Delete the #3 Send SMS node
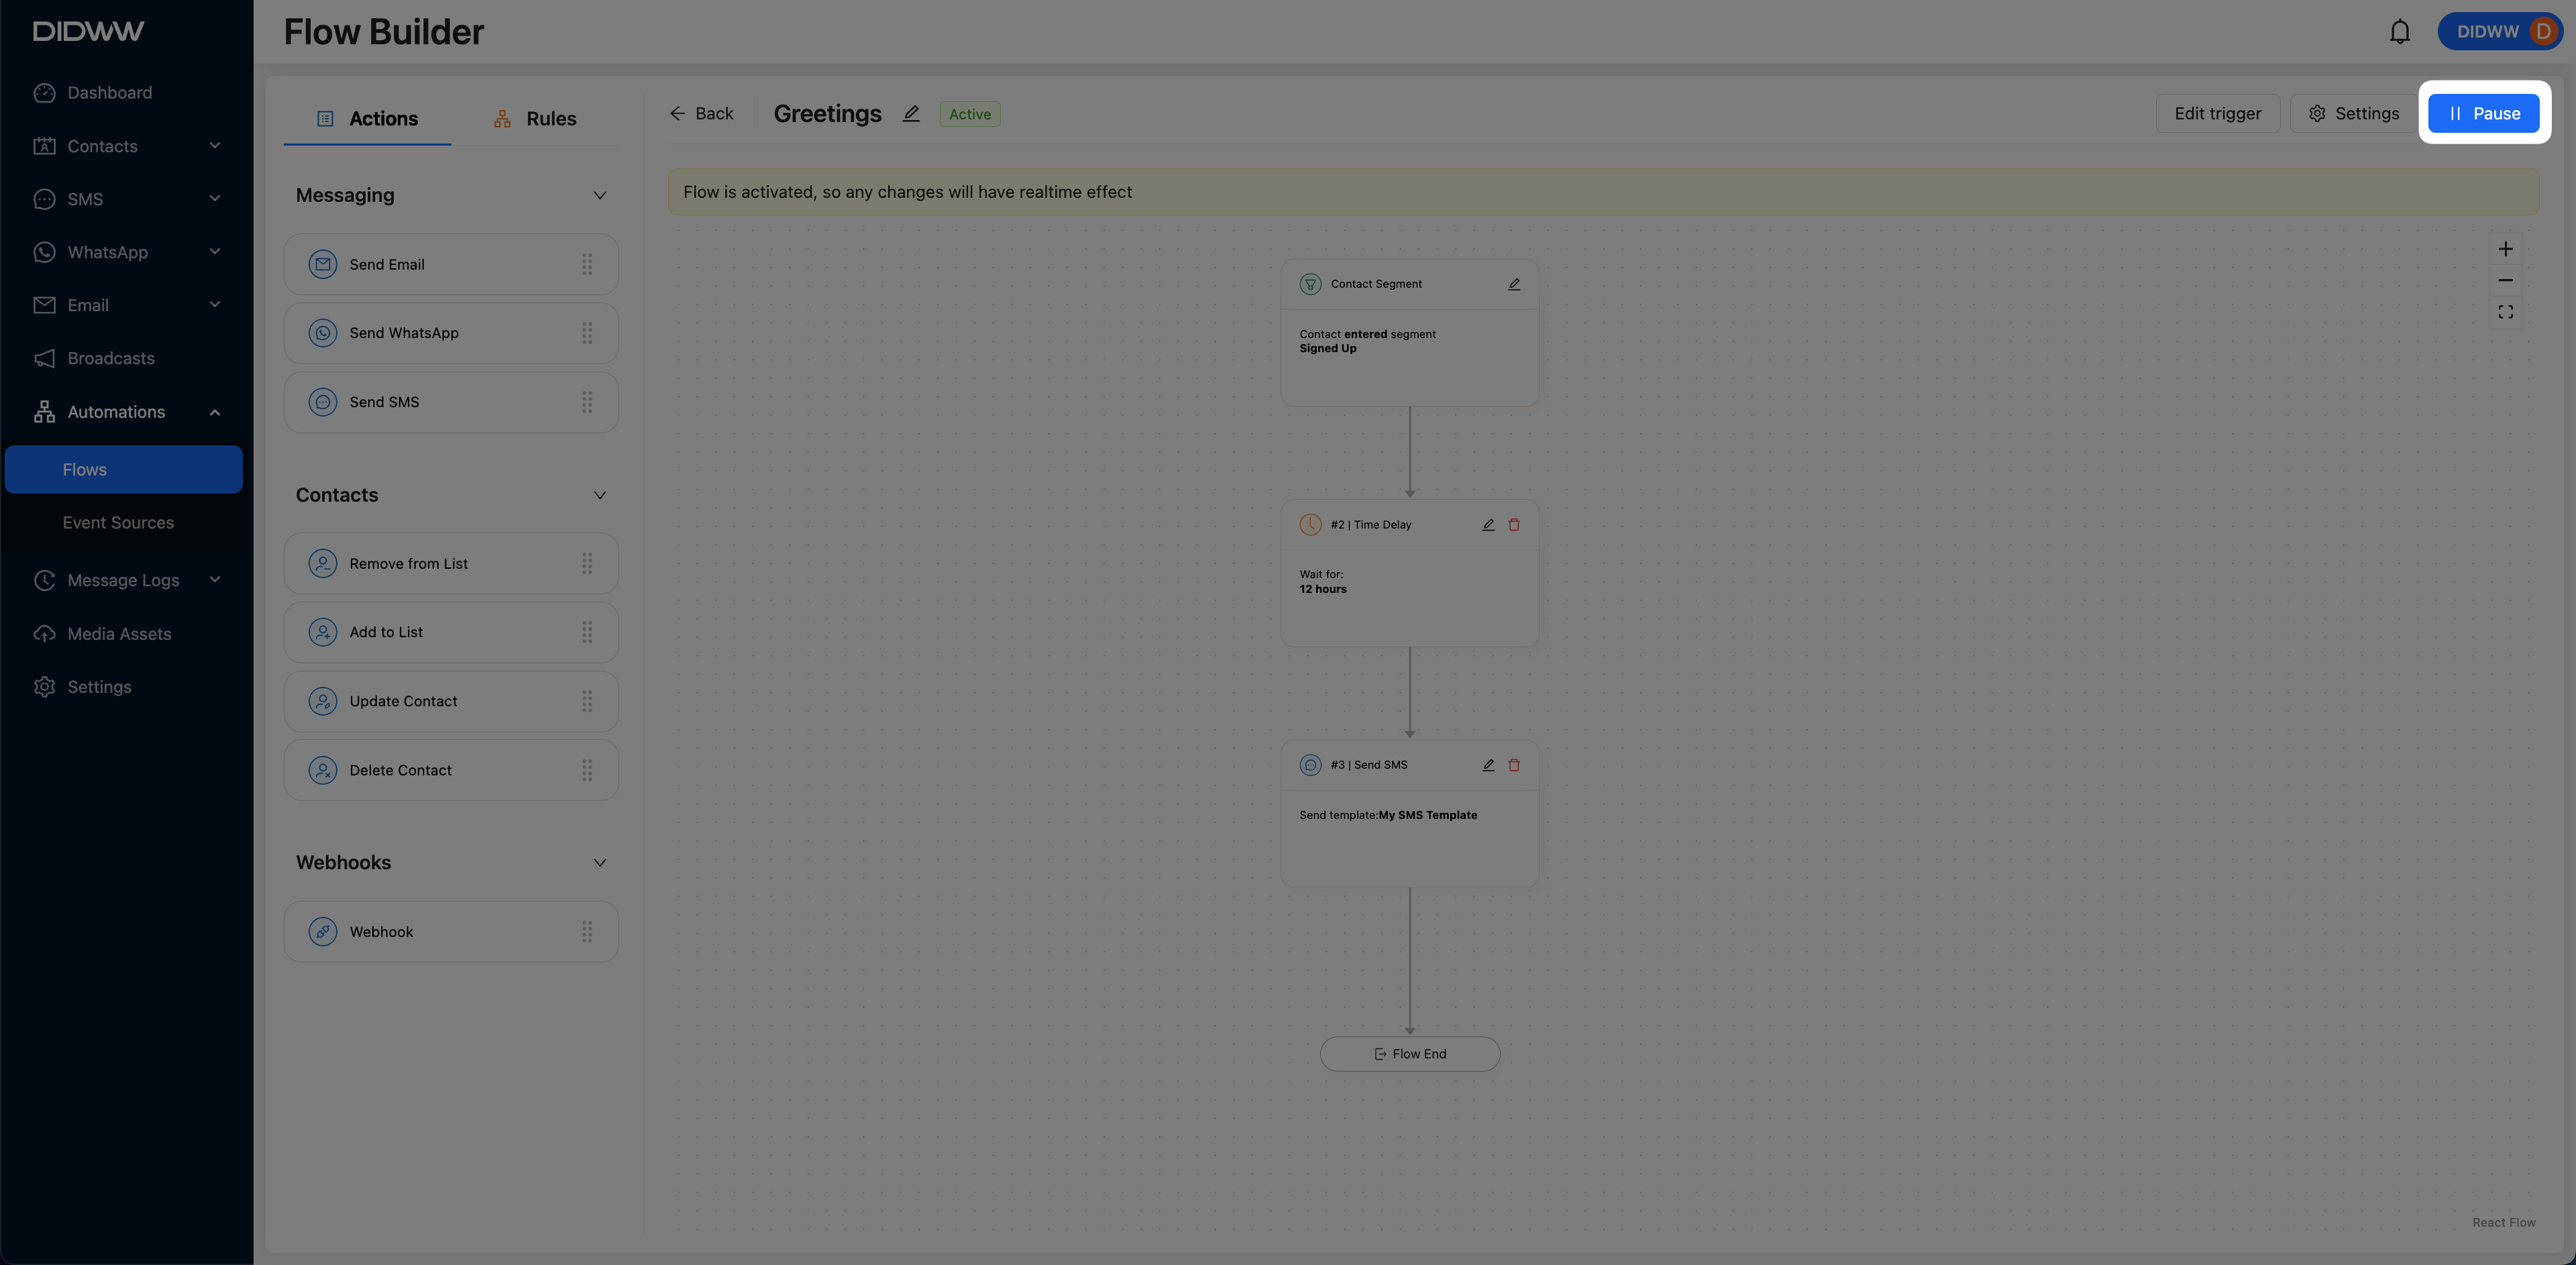This screenshot has height=1265, width=2576. (1514, 765)
